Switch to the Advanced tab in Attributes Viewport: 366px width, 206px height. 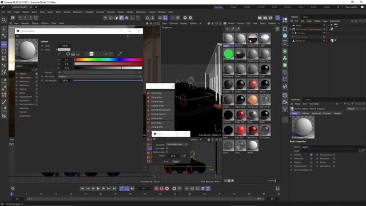click(x=316, y=113)
